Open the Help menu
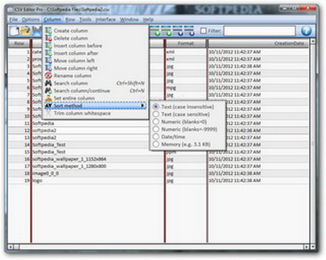Viewport: 326px width, 260px height. 148,20
